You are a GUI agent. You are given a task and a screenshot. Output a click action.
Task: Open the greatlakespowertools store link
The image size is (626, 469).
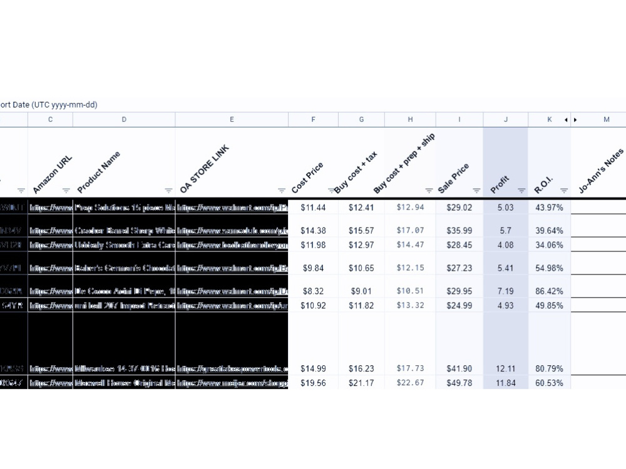click(x=232, y=368)
